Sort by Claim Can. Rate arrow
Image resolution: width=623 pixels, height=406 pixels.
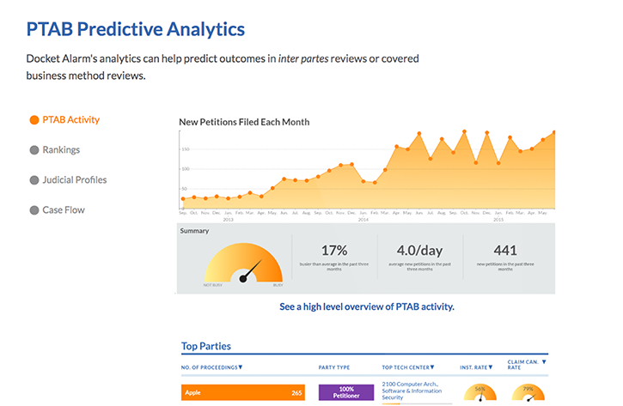[544, 361]
